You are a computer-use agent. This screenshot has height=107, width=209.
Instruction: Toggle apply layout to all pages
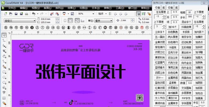[77, 21]
